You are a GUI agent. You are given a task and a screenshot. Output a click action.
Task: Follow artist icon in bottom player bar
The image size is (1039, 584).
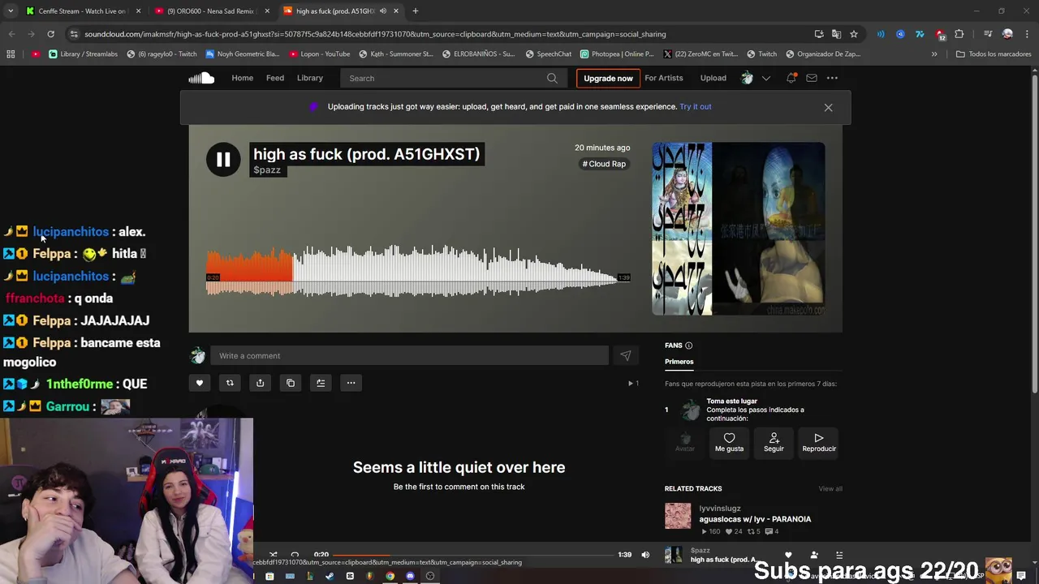tap(814, 556)
